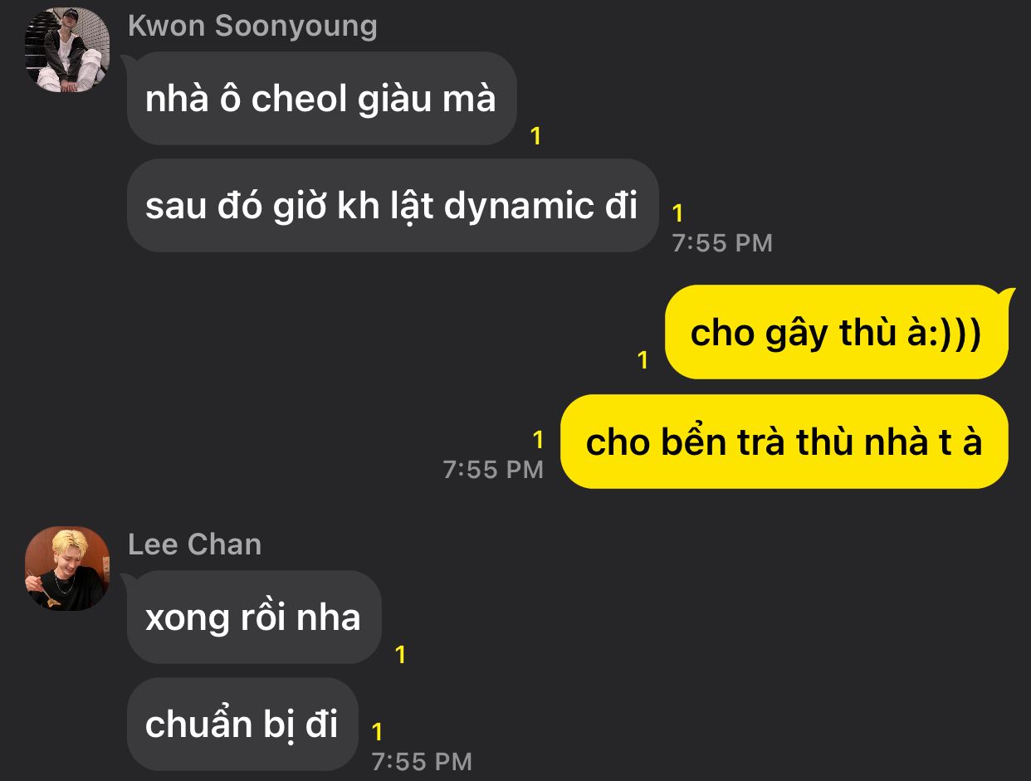Select the message "nhà ô cheol giàu mà"
Image resolution: width=1031 pixels, height=781 pixels.
(x=322, y=99)
